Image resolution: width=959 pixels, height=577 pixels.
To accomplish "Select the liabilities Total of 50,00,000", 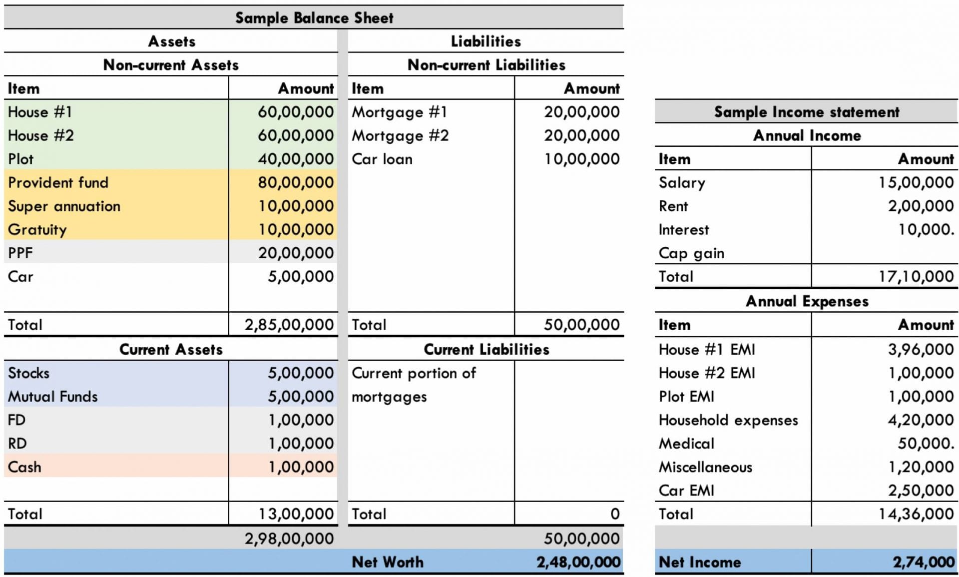I will pyautogui.click(x=581, y=324).
